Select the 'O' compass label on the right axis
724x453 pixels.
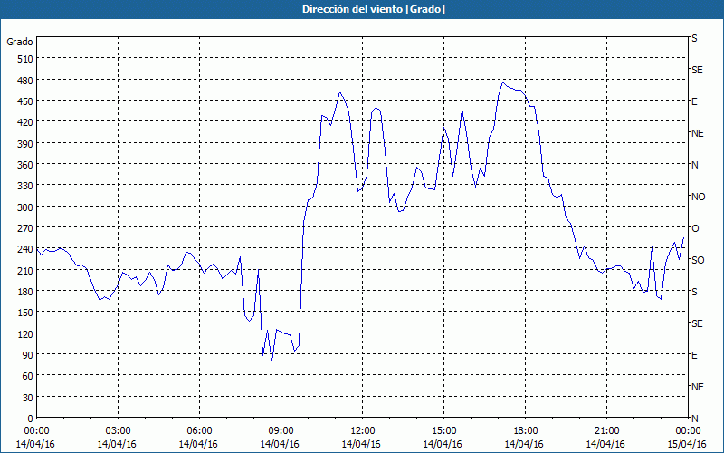(695, 229)
